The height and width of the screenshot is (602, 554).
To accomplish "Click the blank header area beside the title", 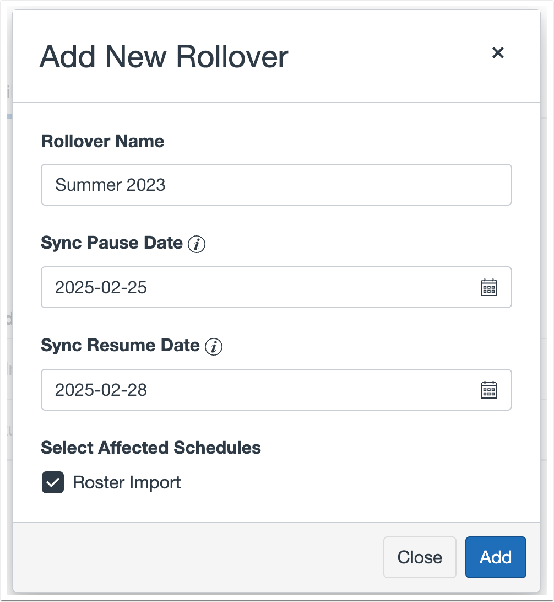I will tap(385, 57).
